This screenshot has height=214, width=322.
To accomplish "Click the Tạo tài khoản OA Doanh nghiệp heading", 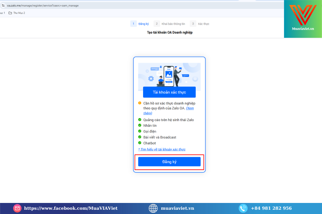I will pos(170,32).
